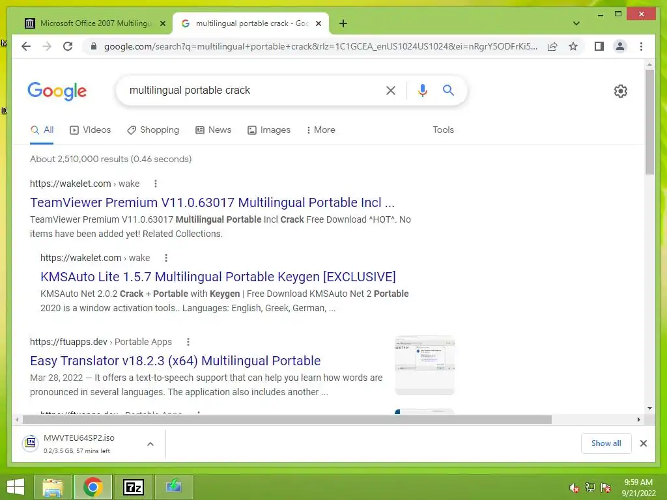Go back to previous page
The height and width of the screenshot is (500, 667).
[26, 46]
